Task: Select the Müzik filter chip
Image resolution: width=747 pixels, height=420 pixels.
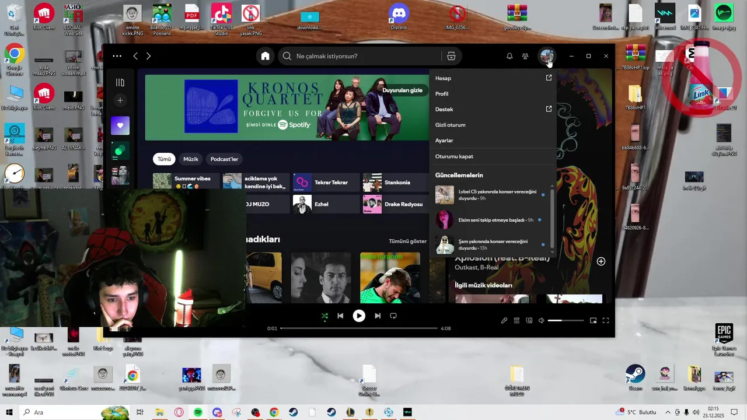Action: (x=191, y=159)
